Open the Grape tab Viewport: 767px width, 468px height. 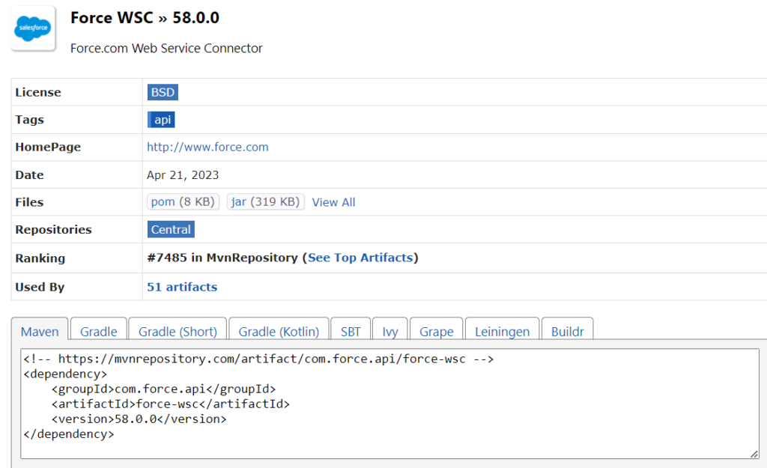point(437,329)
